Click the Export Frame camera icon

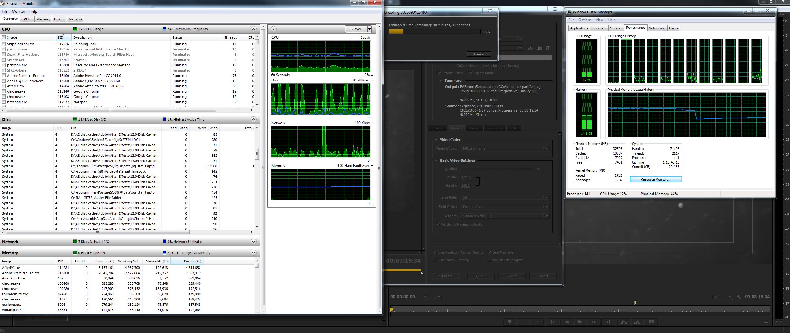click(x=651, y=322)
